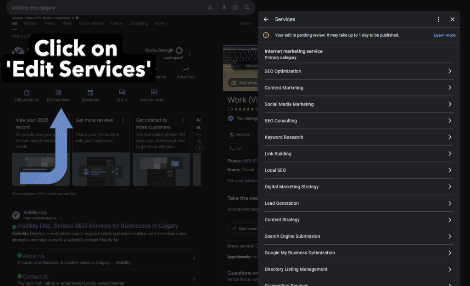Click the Bookings calendar icon
Image resolution: width=470 pixels, height=286 pixels.
(x=90, y=92)
